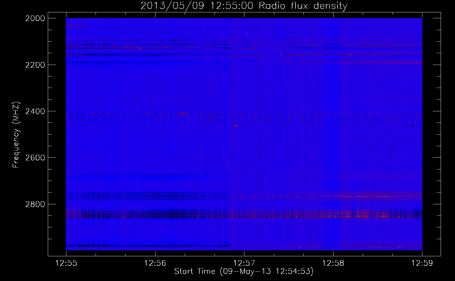Click the 2400 frequency tick label
Image resolution: width=455 pixels, height=281 pixels.
(x=35, y=111)
